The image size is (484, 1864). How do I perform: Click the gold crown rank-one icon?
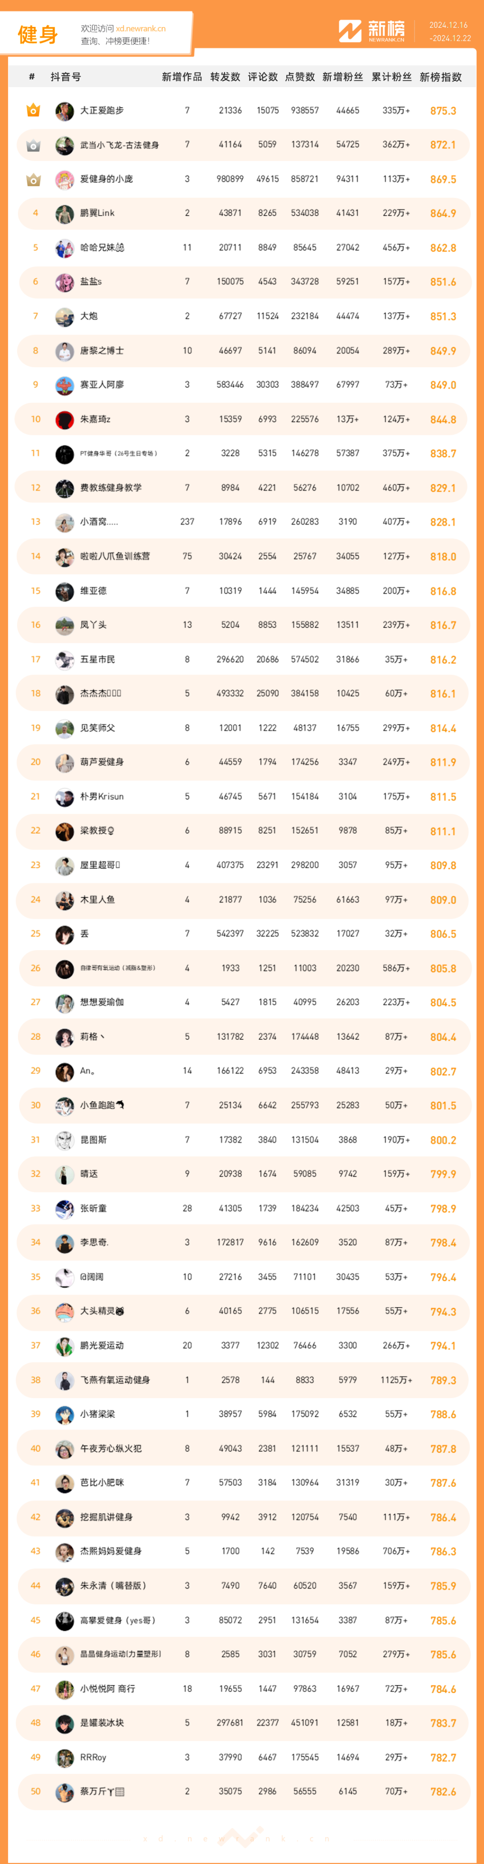pyautogui.click(x=33, y=110)
